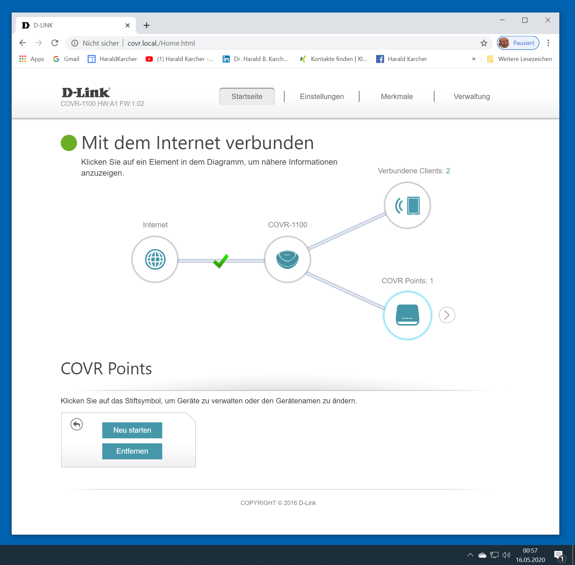Open the volume speaker tray icon
Image resolution: width=575 pixels, height=565 pixels.
pyautogui.click(x=506, y=555)
